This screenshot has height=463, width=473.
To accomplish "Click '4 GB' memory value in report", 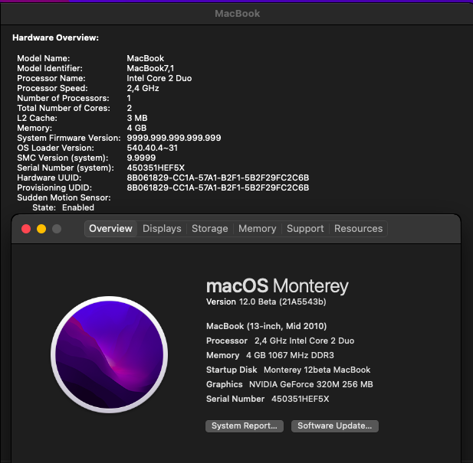I will tap(136, 128).
